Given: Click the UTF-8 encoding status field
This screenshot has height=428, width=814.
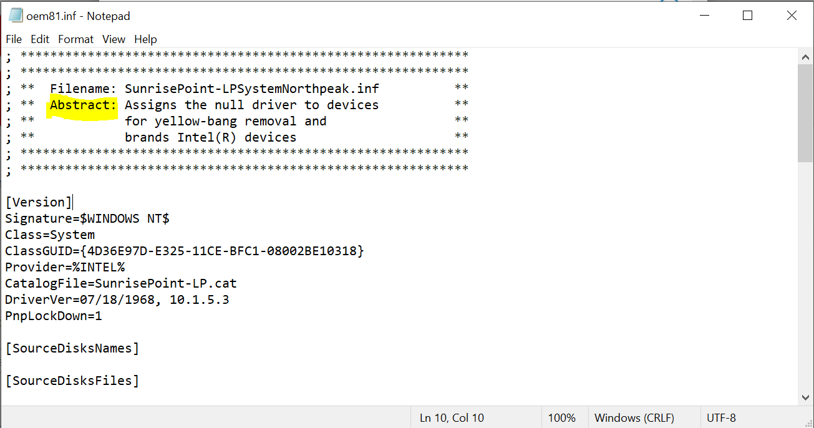Looking at the screenshot, I should [x=722, y=418].
